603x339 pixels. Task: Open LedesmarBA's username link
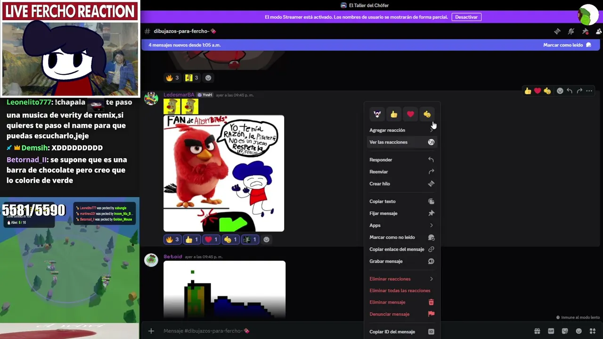179,95
